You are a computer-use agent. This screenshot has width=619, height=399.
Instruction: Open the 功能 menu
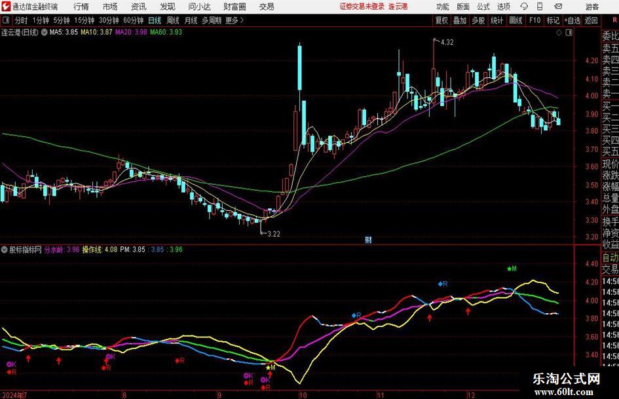(x=443, y=7)
